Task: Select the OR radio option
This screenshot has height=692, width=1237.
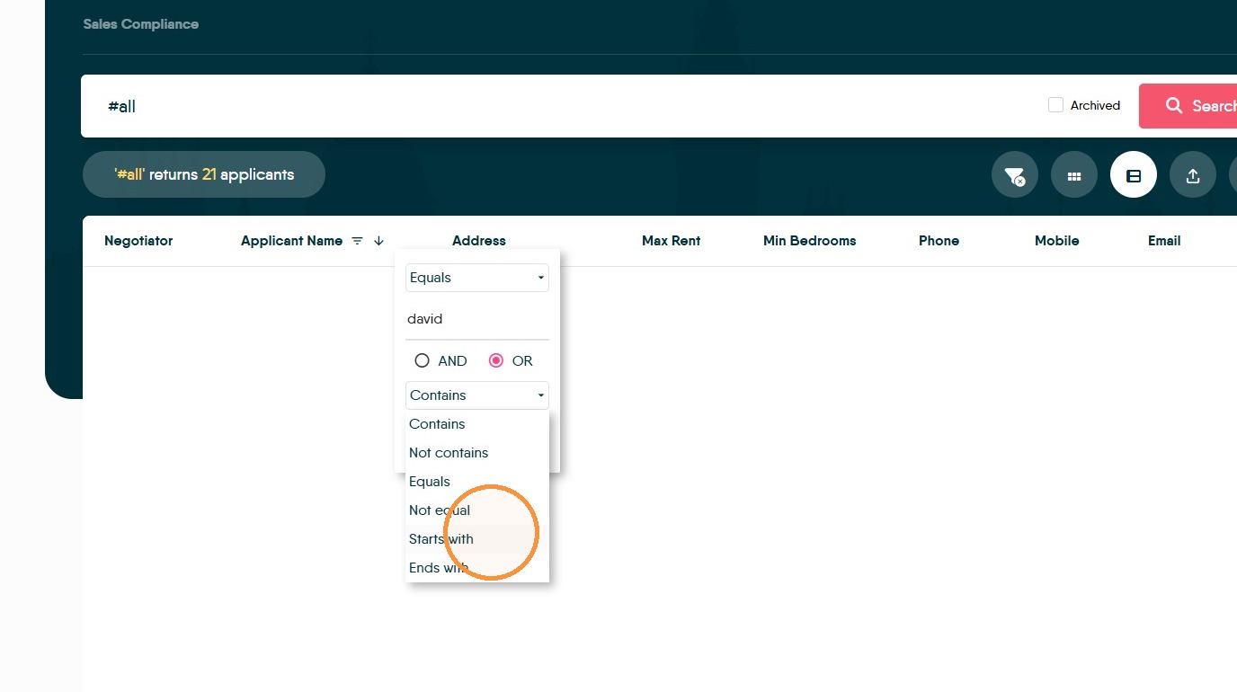Action: [x=495, y=360]
